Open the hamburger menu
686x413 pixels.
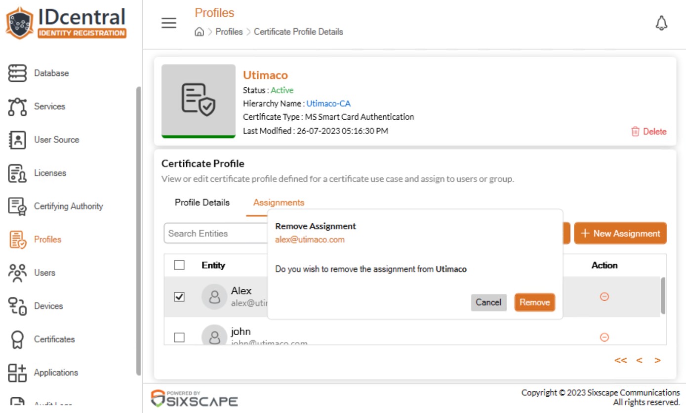[169, 23]
